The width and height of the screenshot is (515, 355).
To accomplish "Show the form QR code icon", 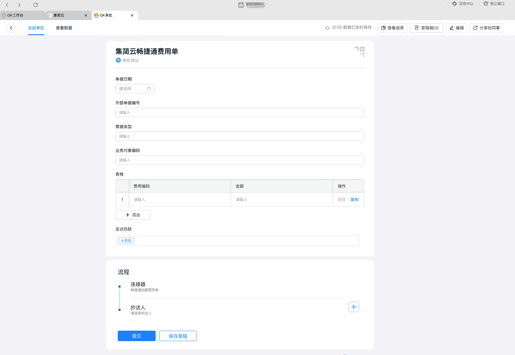I will point(360,51).
